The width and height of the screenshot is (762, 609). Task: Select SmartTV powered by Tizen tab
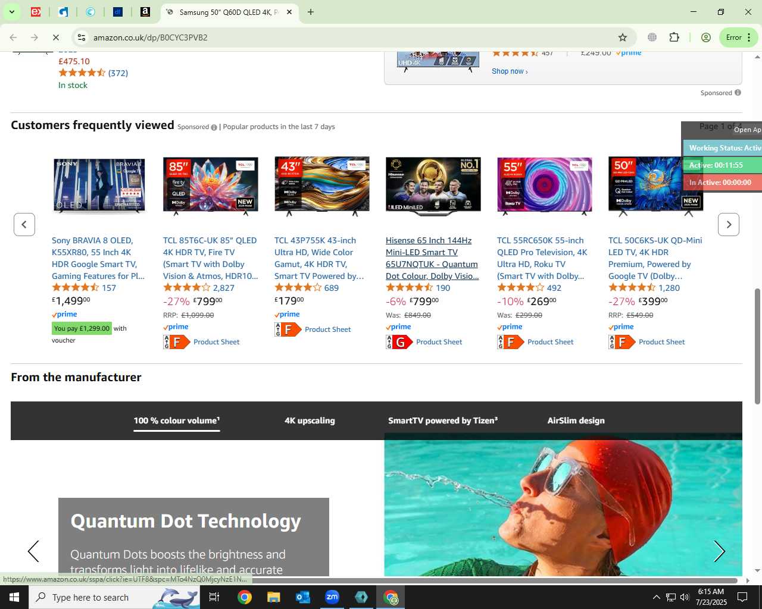coord(443,420)
